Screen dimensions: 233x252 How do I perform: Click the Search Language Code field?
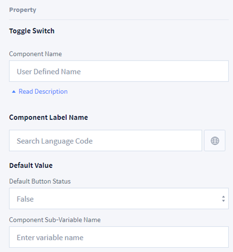point(106,141)
